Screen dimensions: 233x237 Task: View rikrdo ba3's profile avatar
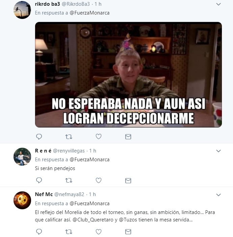click(x=22, y=10)
